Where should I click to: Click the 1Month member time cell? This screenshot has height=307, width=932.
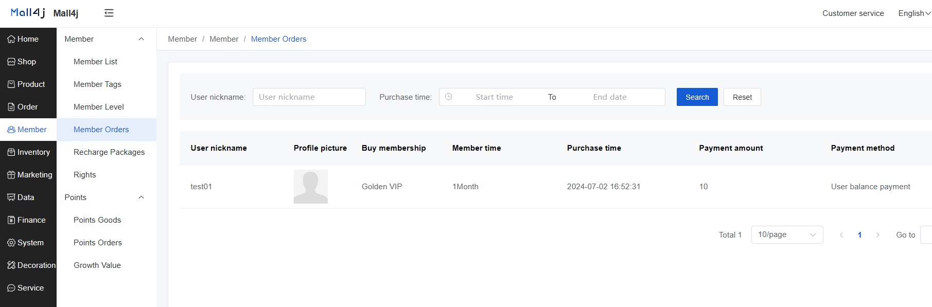(465, 187)
